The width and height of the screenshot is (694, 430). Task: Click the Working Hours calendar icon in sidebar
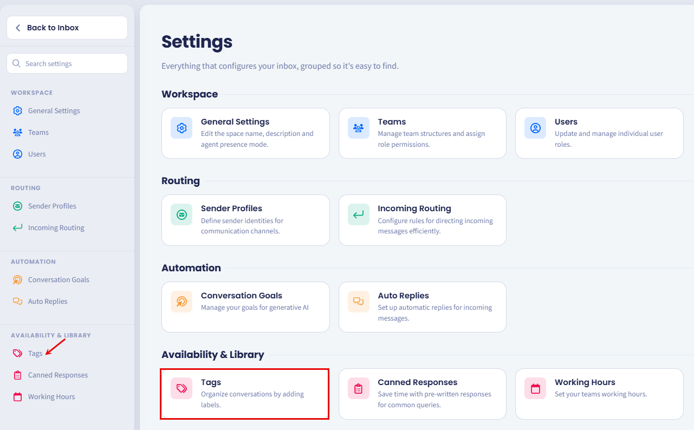point(17,396)
